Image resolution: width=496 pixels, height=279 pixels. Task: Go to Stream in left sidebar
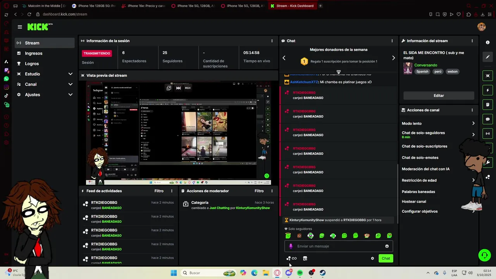click(x=45, y=43)
